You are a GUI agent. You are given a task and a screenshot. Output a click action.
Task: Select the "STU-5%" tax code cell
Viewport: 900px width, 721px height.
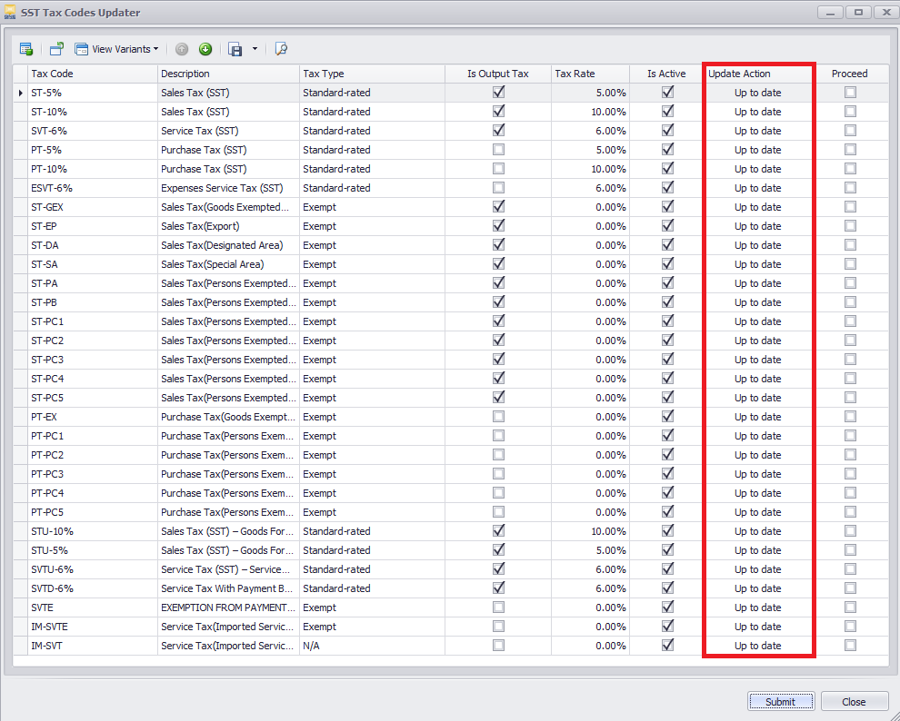pyautogui.click(x=93, y=550)
